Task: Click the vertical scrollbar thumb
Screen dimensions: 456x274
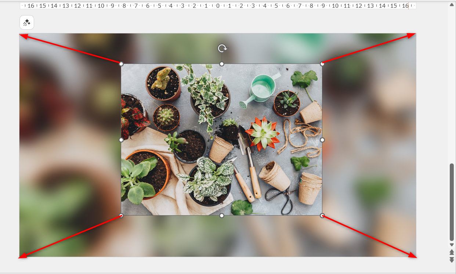Action: pos(452,202)
